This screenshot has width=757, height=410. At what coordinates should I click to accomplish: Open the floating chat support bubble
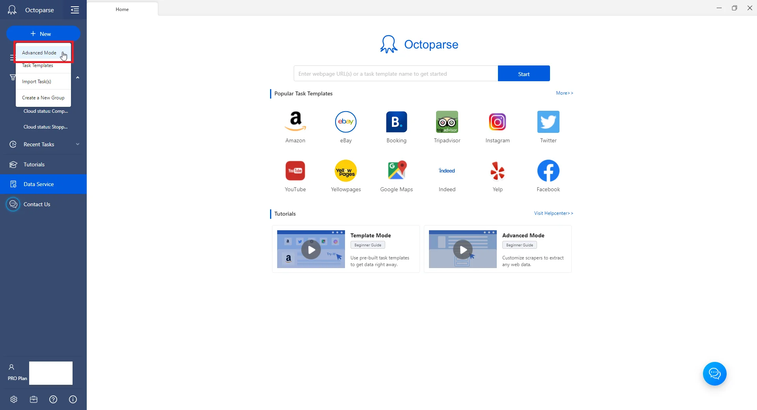click(714, 373)
